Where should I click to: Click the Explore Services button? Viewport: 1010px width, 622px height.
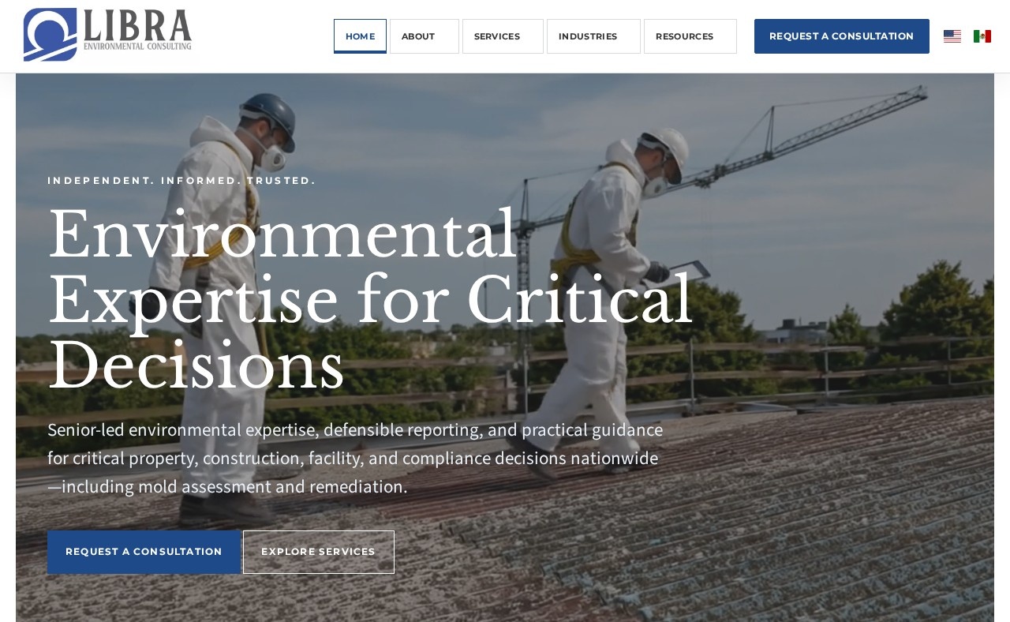pos(319,552)
